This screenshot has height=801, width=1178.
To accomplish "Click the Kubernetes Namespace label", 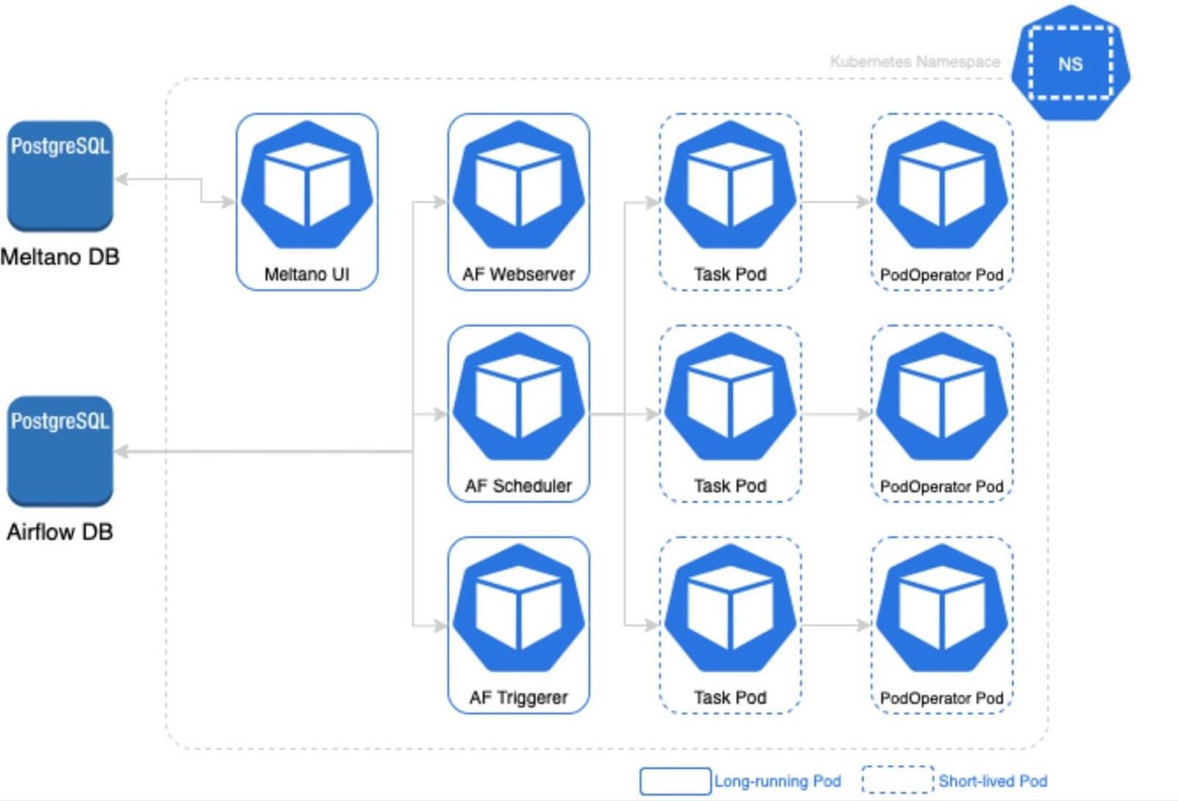I will 914,59.
